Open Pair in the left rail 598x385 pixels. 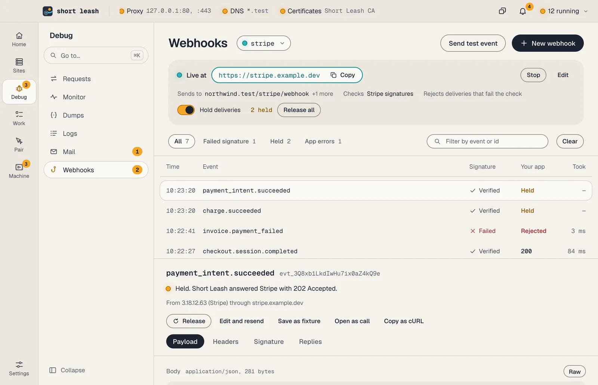(x=19, y=145)
